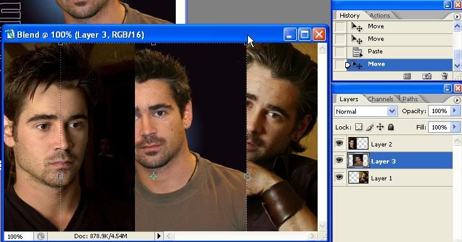The height and width of the screenshot is (242, 462).
Task: Switch to the Paths tab
Action: pos(410,99)
